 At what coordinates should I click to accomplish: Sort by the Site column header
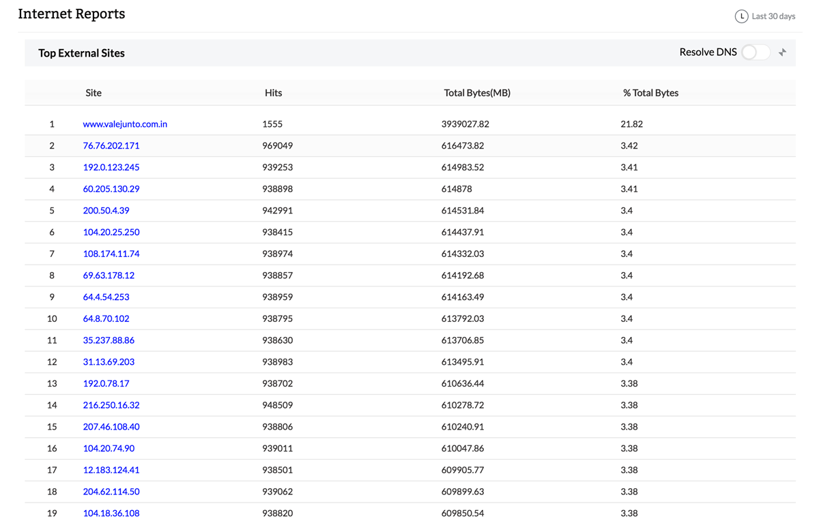tap(94, 93)
